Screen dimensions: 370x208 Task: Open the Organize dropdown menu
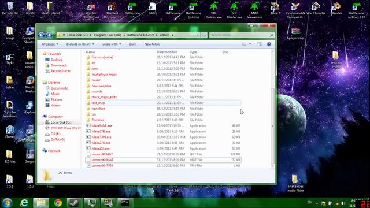[50, 44]
